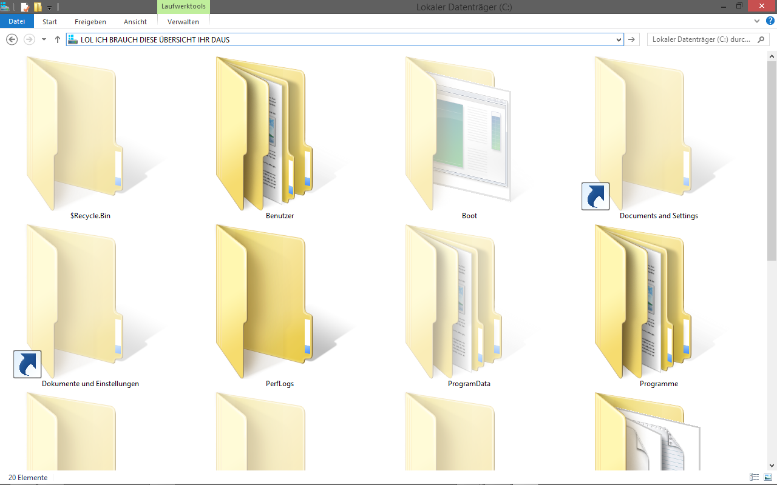Select the Boot folder icon
This screenshot has height=485, width=777.
458,133
